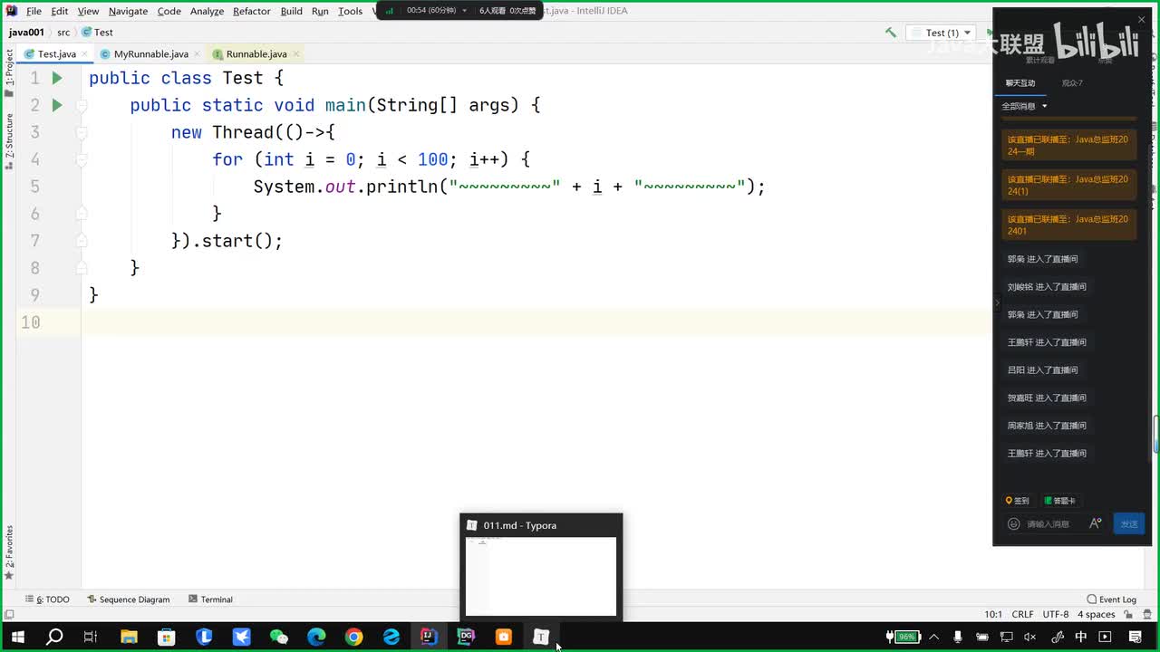Open Windows search from the taskbar
This screenshot has width=1160, height=652.
tap(54, 637)
